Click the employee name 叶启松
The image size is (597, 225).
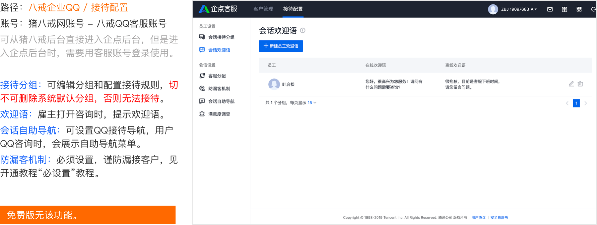point(288,84)
